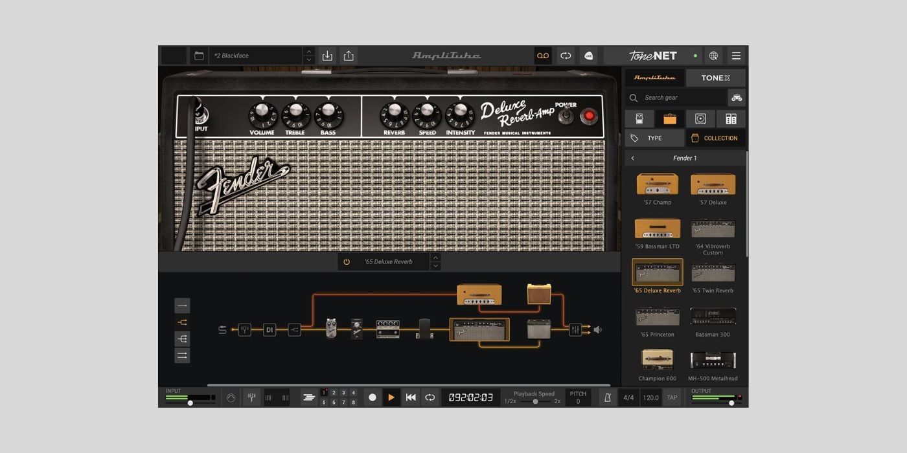The image size is (907, 453).
Task: Switch to the TONEX tab
Action: [x=715, y=78]
